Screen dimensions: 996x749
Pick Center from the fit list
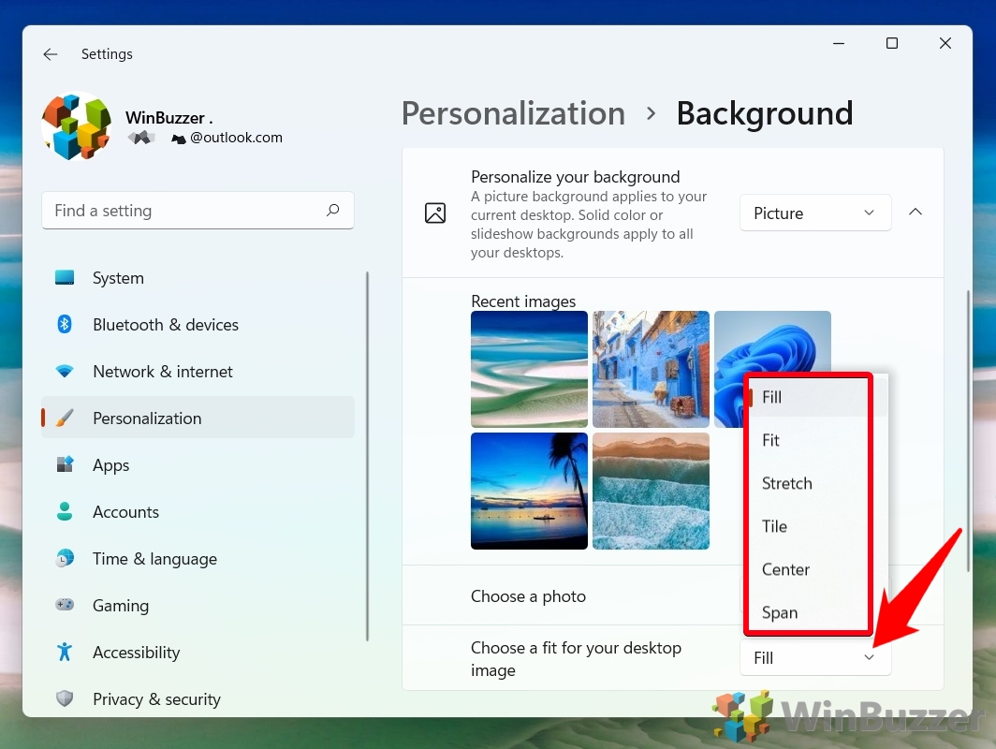coord(785,569)
